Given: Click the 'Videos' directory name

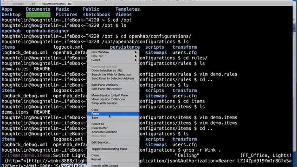Looking at the screenshot, I should click(x=123, y=14).
